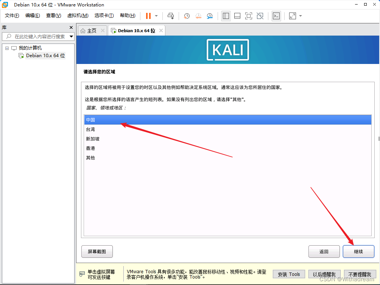Take a snapshot with the clock-plus icon
380x285 pixels.
pos(187,16)
